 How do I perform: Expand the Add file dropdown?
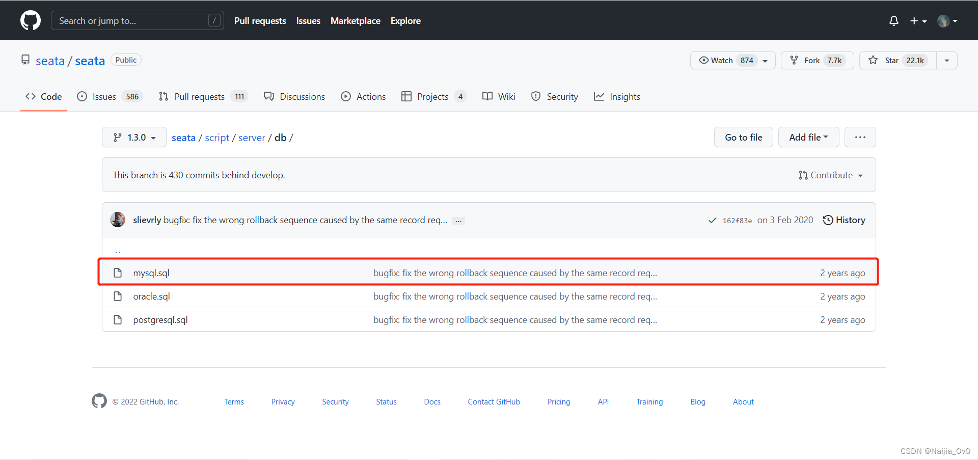coord(808,137)
